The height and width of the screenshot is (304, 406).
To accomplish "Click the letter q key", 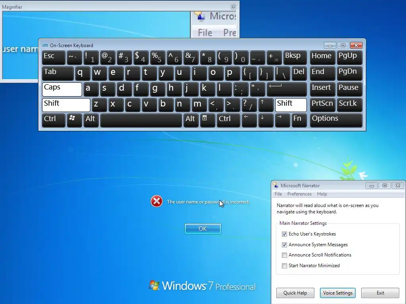I will (82, 73).
